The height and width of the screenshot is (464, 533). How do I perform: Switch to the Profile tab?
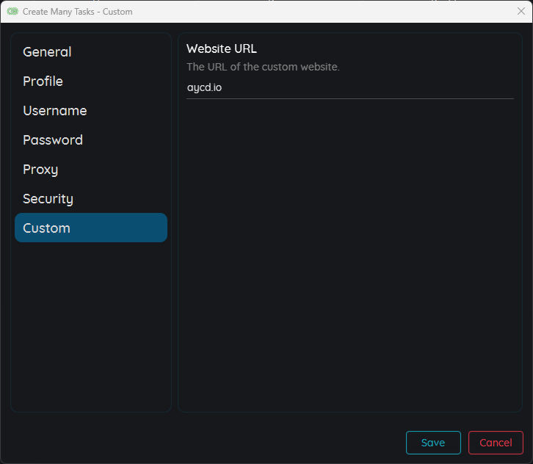[x=43, y=81]
